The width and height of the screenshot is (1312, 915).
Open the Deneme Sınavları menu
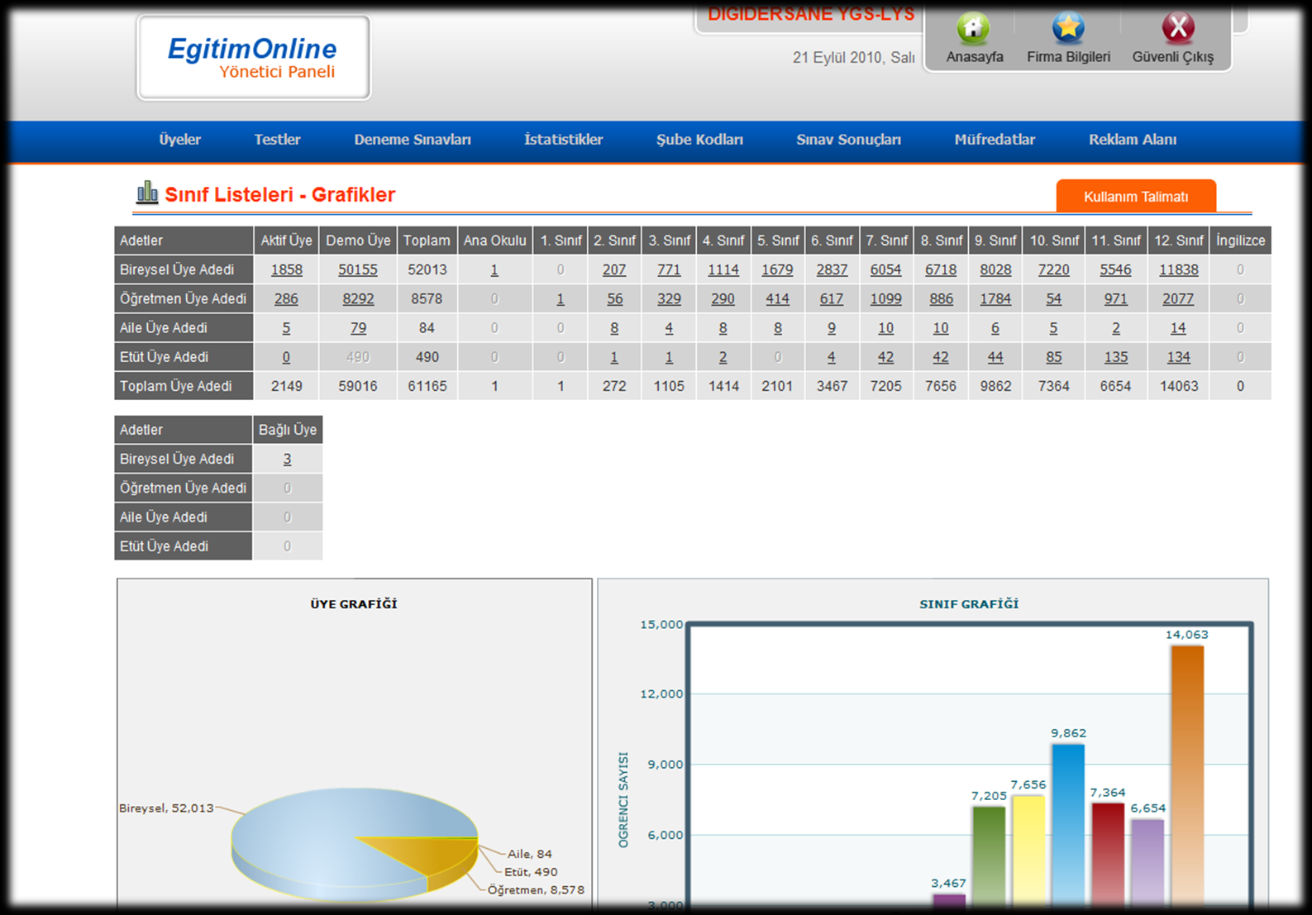[413, 140]
